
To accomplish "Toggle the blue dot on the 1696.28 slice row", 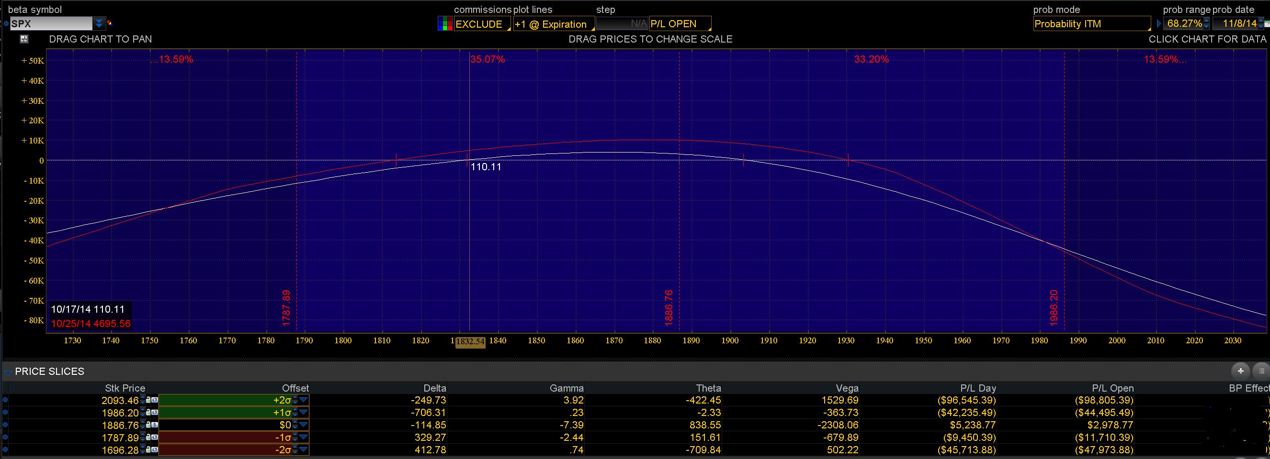I will (5, 449).
